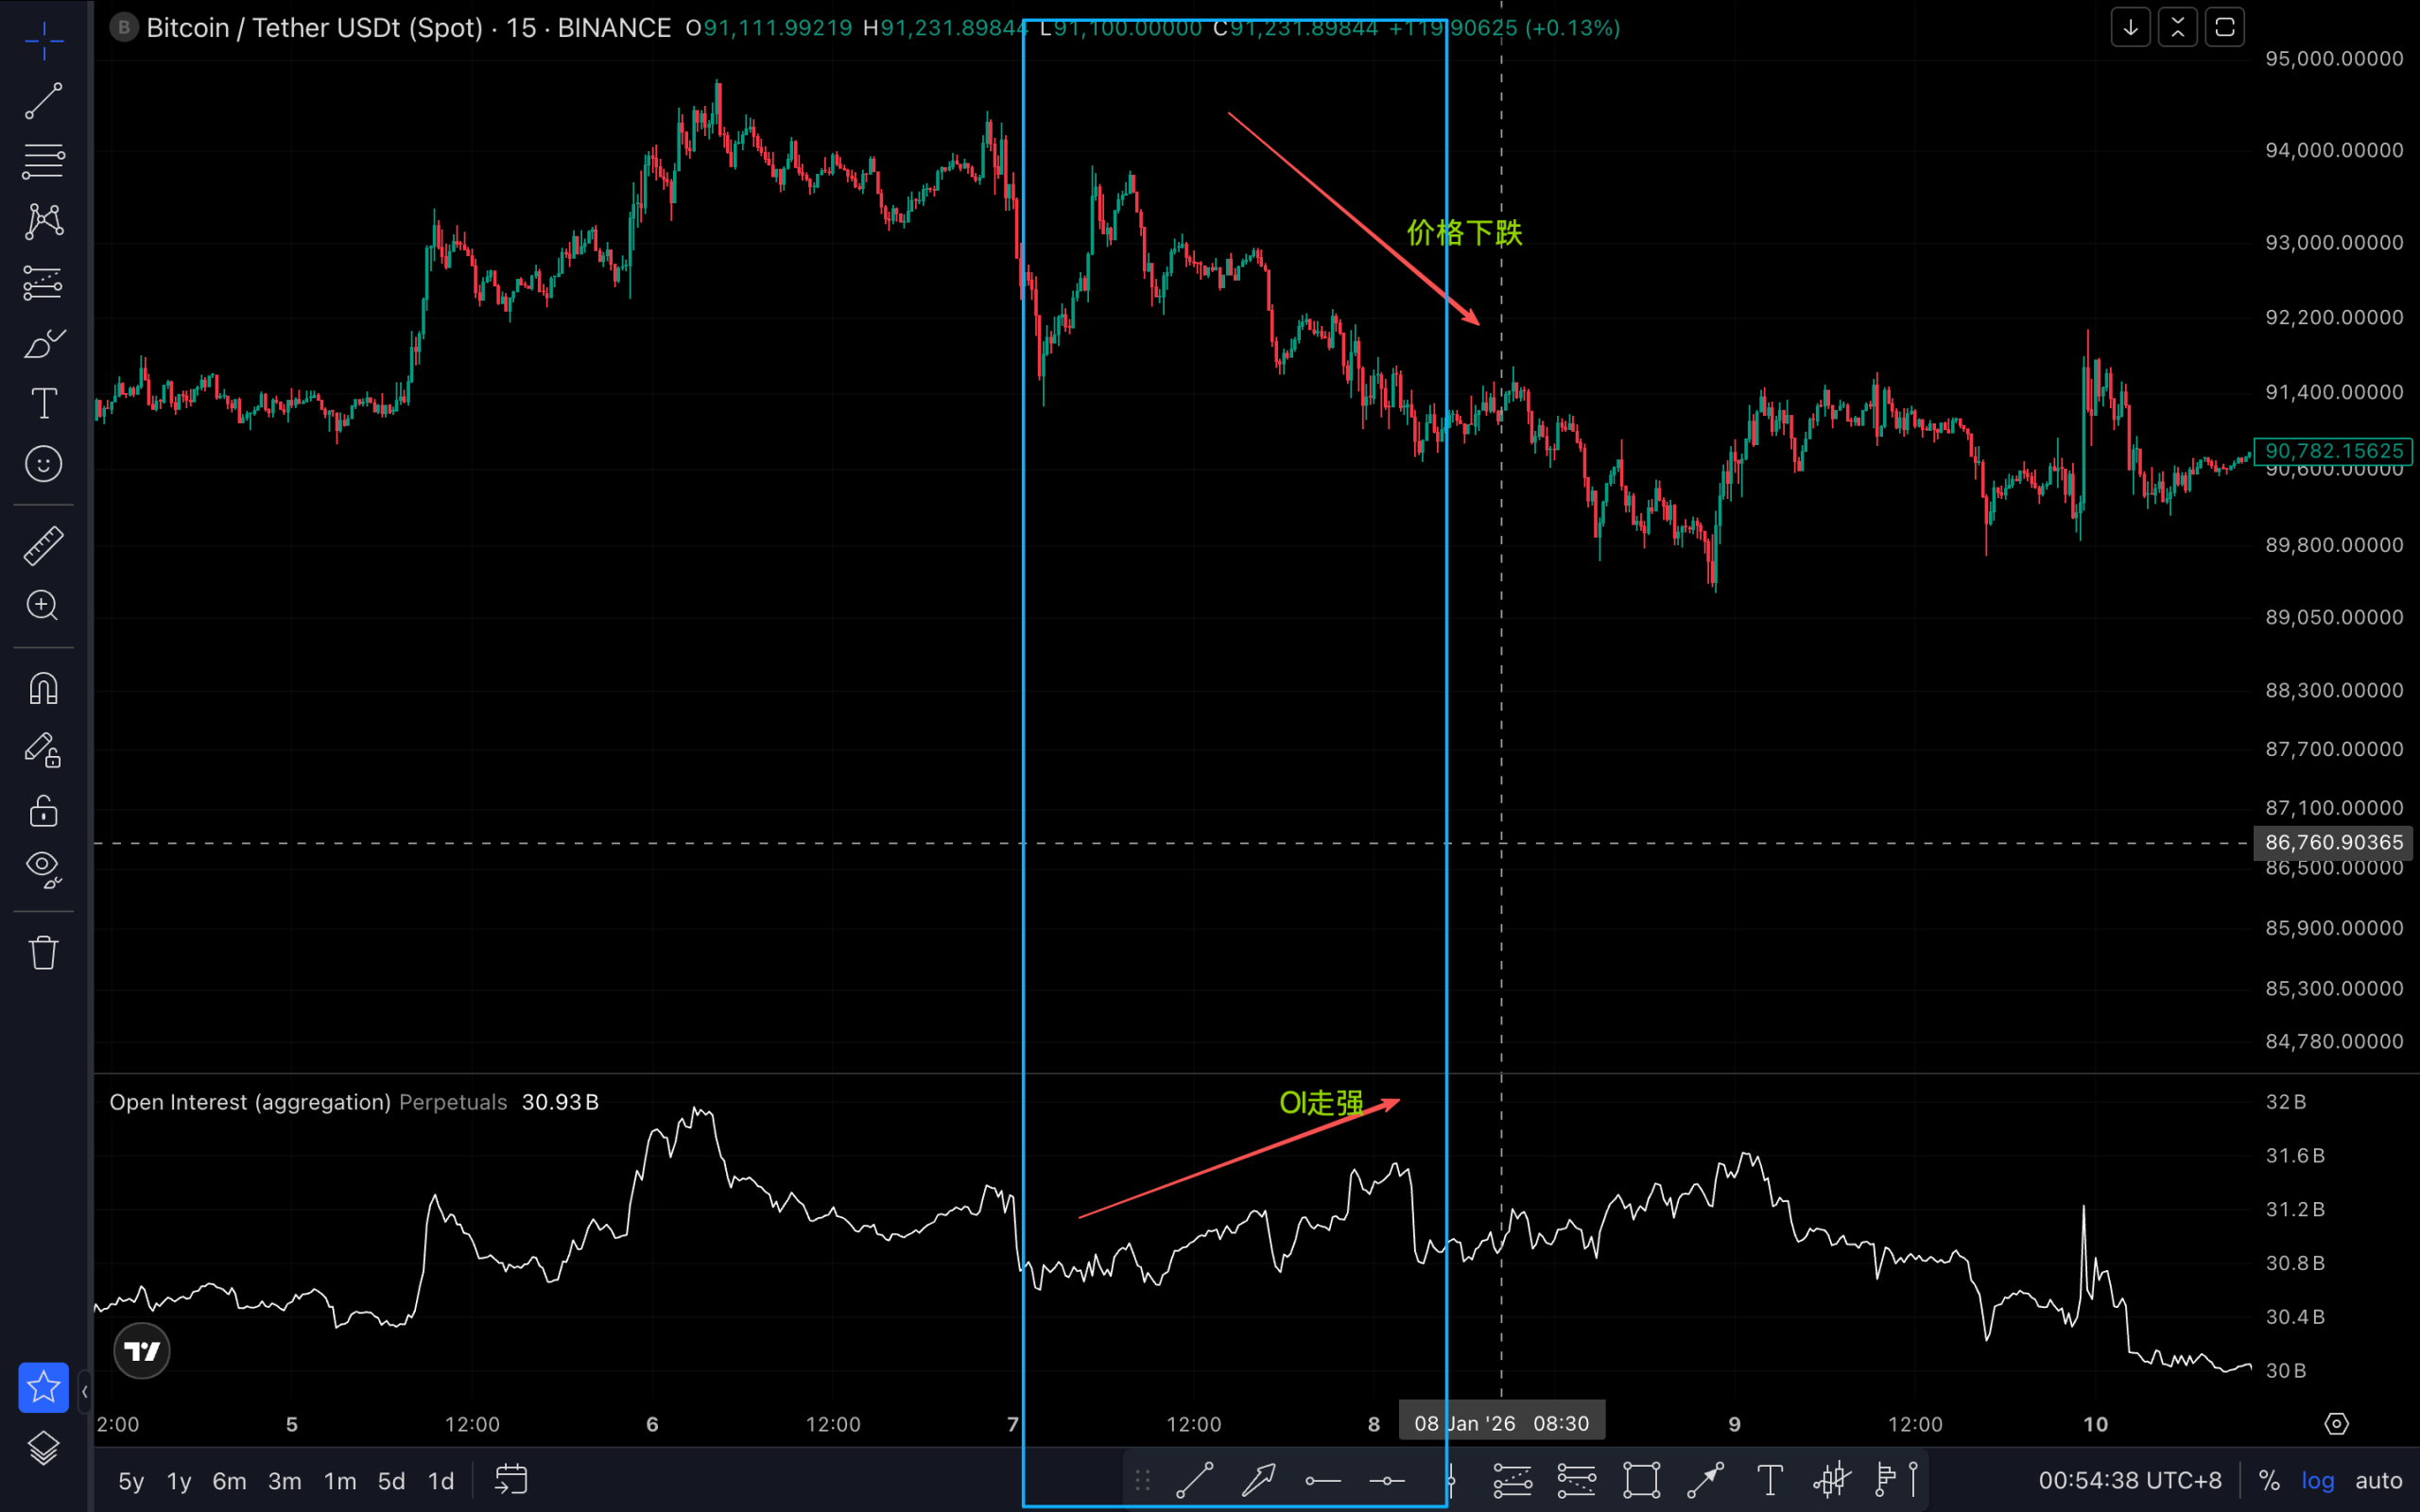The image size is (2420, 1512).
Task: Toggle log scale on price axis
Action: 2317,1481
